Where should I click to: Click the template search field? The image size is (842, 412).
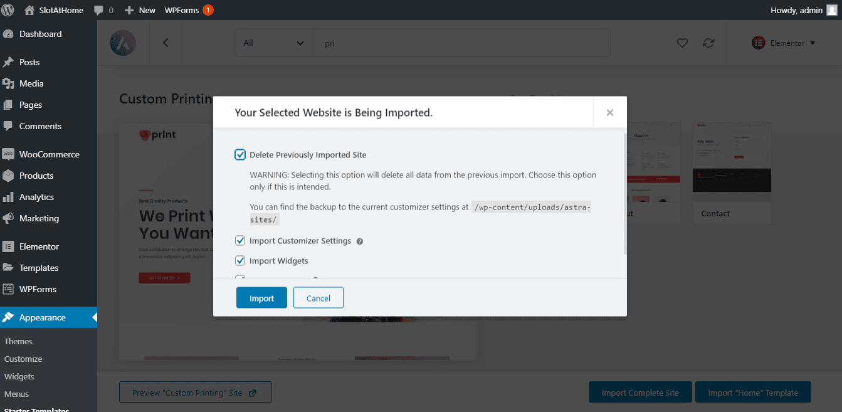pyautogui.click(x=461, y=43)
